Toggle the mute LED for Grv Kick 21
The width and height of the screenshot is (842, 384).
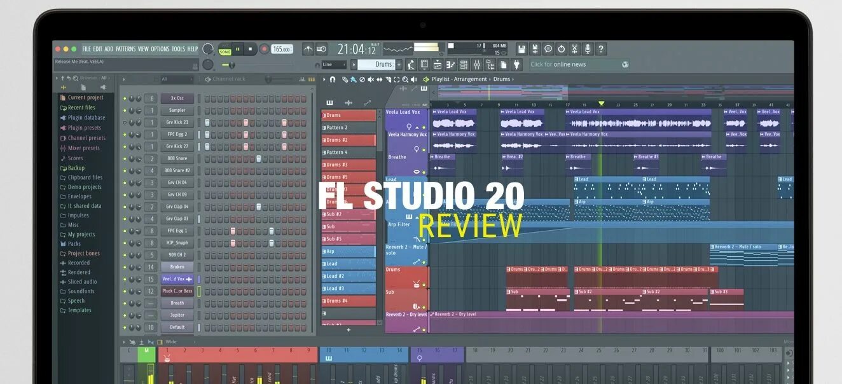(x=125, y=123)
